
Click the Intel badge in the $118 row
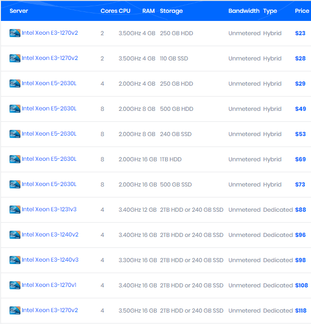pos(15,311)
